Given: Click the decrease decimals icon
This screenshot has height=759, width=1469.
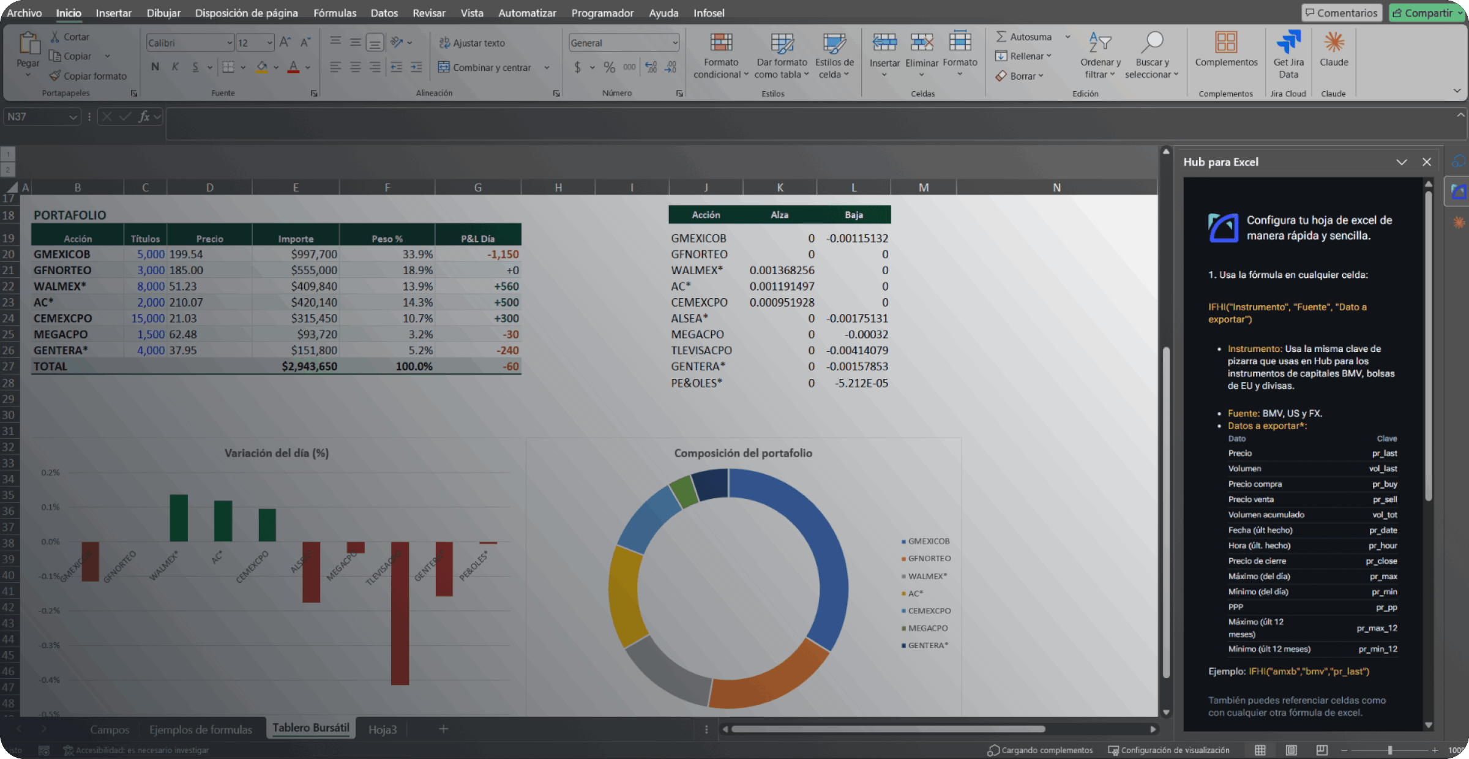Looking at the screenshot, I should tap(670, 67).
